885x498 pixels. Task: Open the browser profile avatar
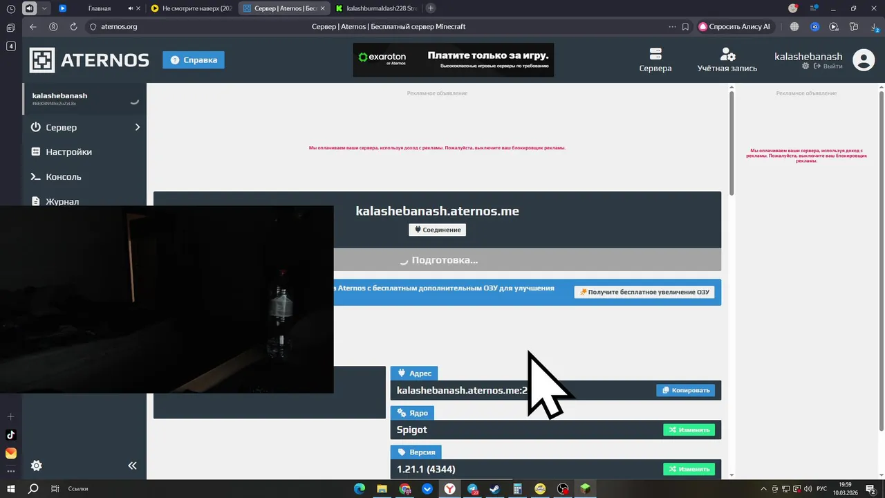pyautogui.click(x=793, y=8)
